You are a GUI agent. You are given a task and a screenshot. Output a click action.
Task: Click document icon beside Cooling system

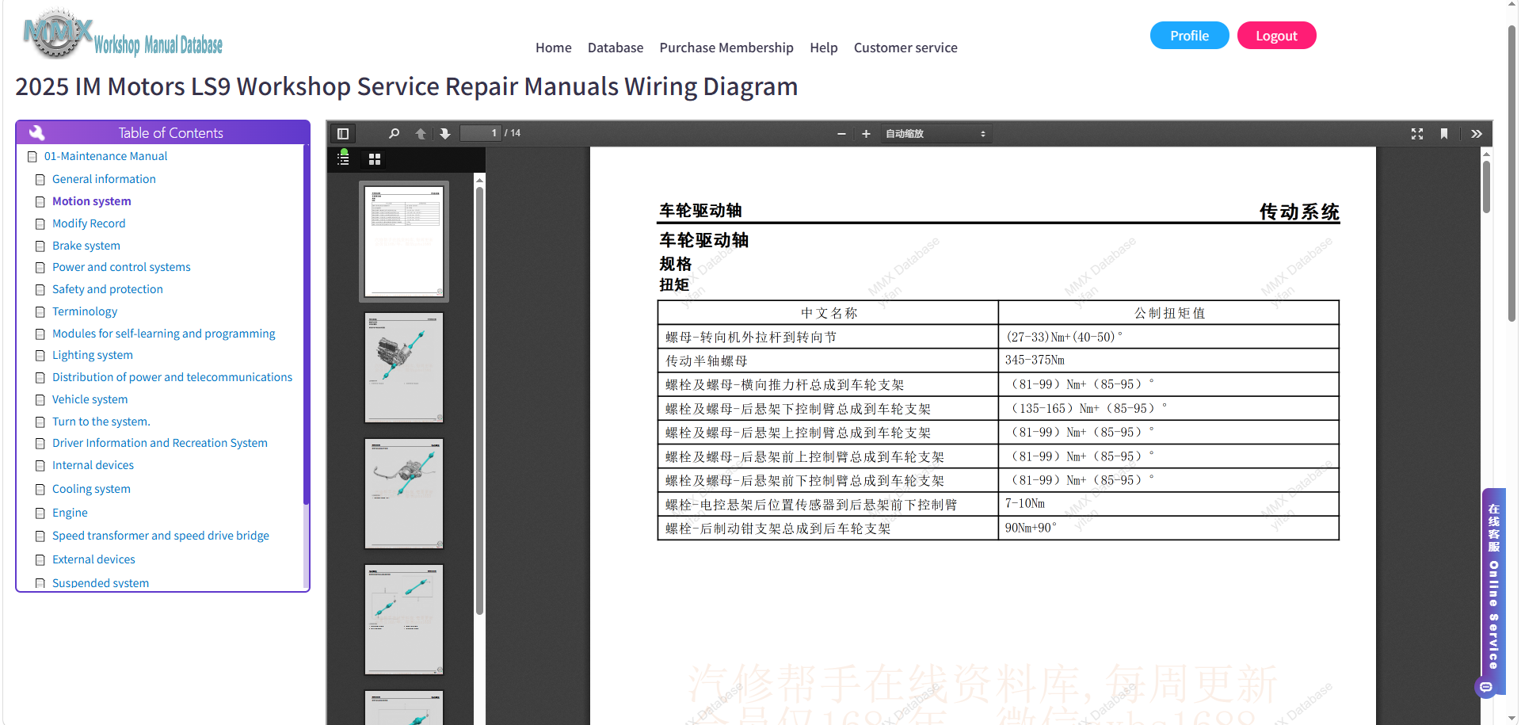(x=40, y=490)
